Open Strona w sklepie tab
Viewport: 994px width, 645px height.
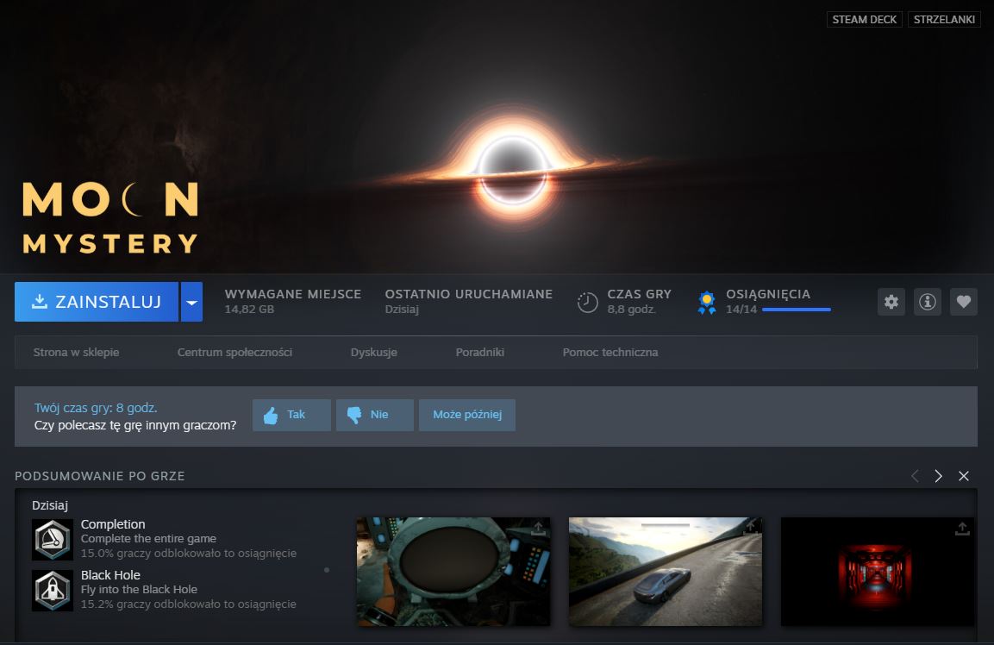[76, 352]
